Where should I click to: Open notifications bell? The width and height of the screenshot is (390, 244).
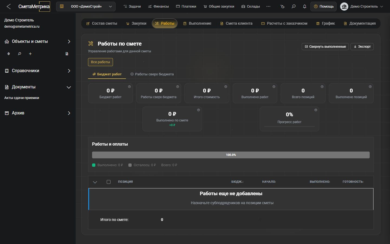[305, 7]
